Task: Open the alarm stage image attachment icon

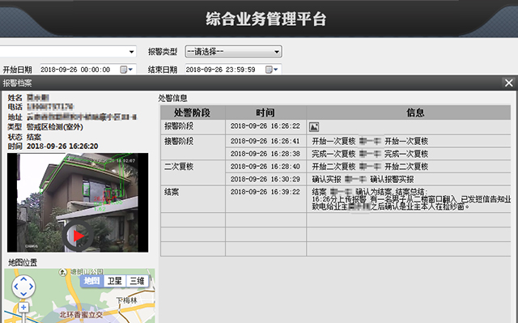Action: [314, 127]
